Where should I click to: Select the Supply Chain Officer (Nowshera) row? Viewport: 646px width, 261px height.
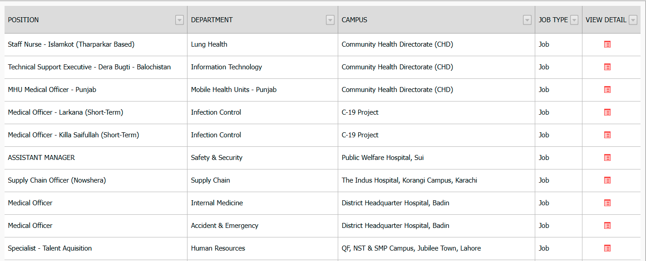pos(57,180)
